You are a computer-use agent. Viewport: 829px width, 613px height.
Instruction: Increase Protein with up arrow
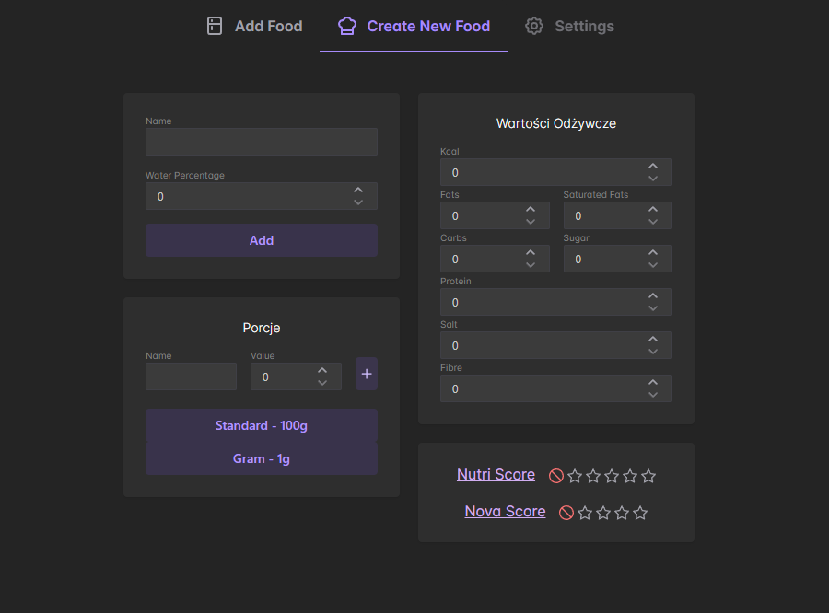653,296
